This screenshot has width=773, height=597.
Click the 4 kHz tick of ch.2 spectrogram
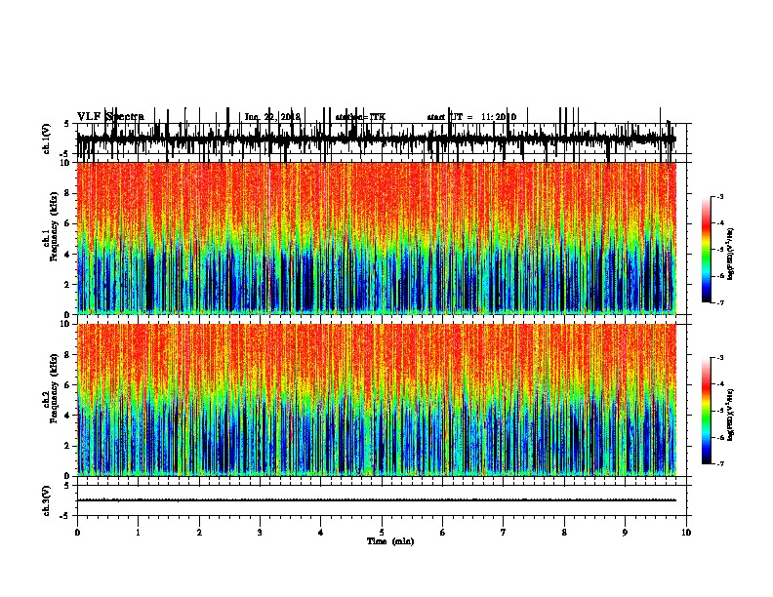click(68, 416)
